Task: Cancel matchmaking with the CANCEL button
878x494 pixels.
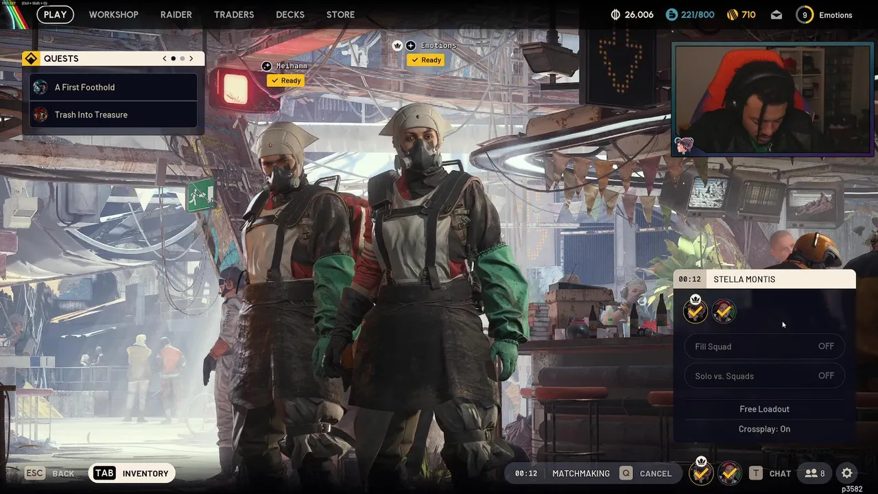Action: point(656,473)
